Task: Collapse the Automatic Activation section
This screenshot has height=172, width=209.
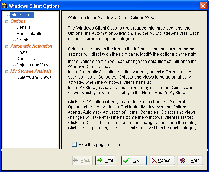Action: point(7,47)
